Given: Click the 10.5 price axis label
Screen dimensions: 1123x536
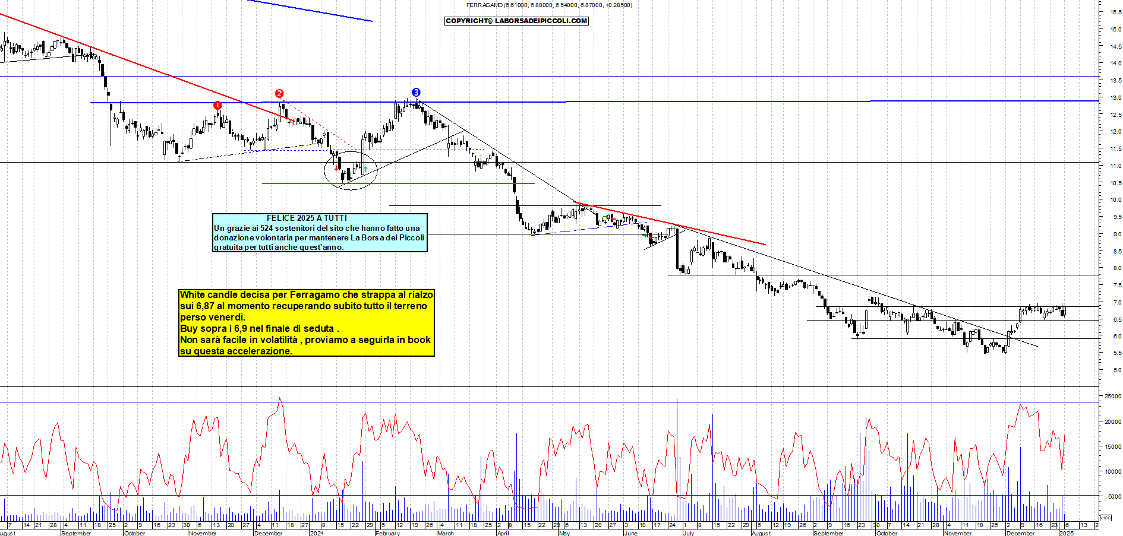Looking at the screenshot, I should [x=1115, y=183].
